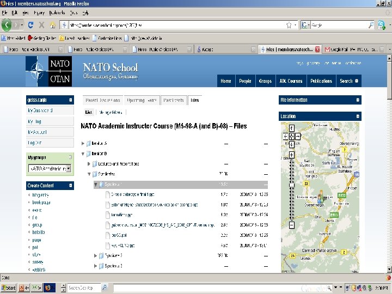Open the browser Home page icon
Viewport: 392px width, 294px height.
click(52, 24)
